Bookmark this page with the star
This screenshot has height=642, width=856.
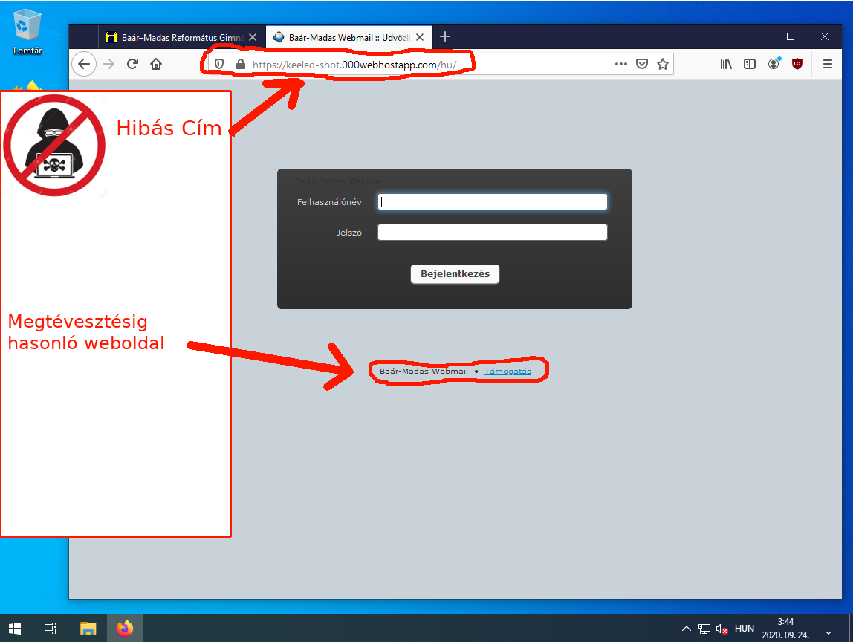(663, 65)
